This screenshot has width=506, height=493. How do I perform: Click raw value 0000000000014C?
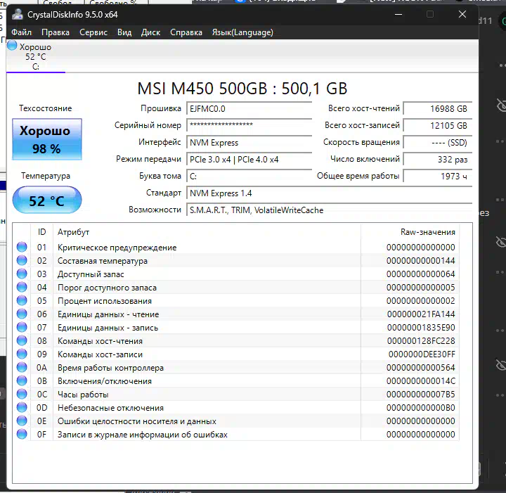[421, 381]
